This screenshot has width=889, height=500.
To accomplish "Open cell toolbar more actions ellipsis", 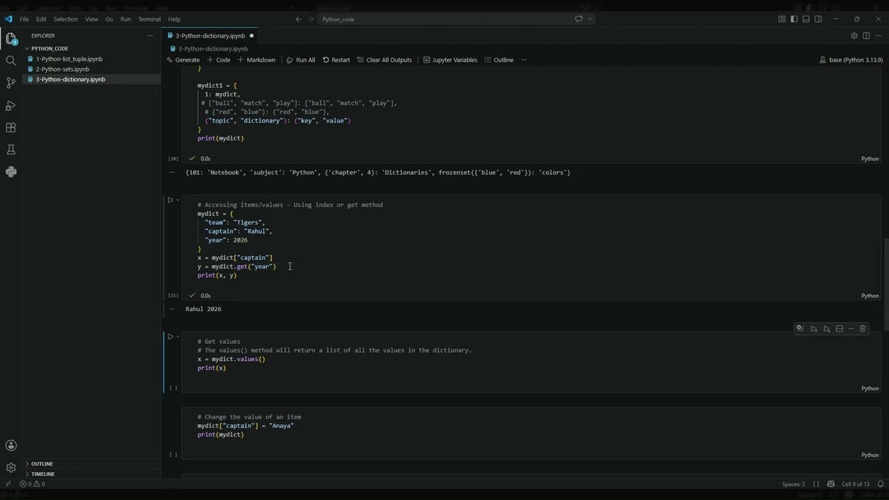I will 851,329.
